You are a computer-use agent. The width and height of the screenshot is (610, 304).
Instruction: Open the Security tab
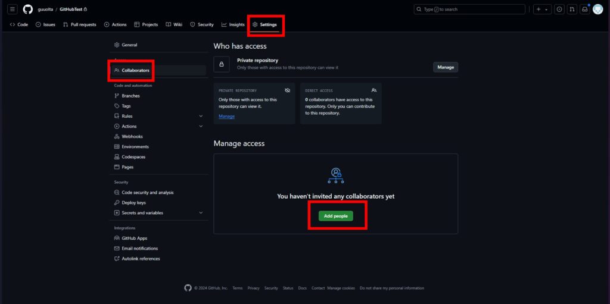pyautogui.click(x=202, y=24)
